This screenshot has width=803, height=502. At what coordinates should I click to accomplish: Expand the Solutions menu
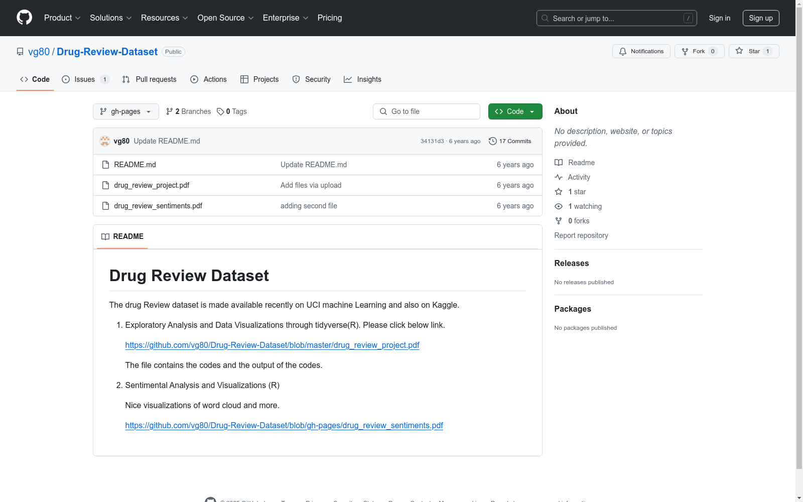[x=111, y=18]
